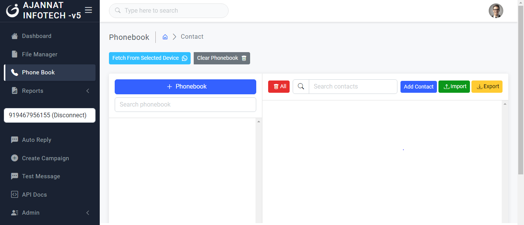Click the user profile avatar
Viewport: 524px width, 225px height.
click(496, 11)
